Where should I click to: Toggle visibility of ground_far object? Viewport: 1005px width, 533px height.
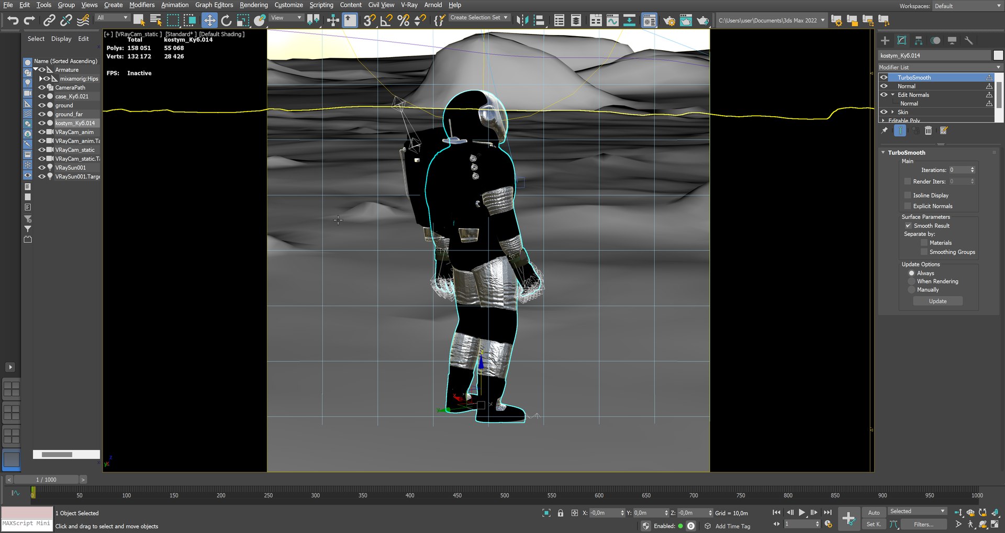pos(42,114)
